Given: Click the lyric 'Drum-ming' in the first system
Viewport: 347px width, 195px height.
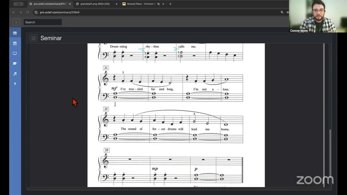Looking at the screenshot, I should point(118,47).
